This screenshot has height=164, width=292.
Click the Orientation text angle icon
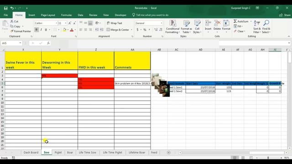97,23
